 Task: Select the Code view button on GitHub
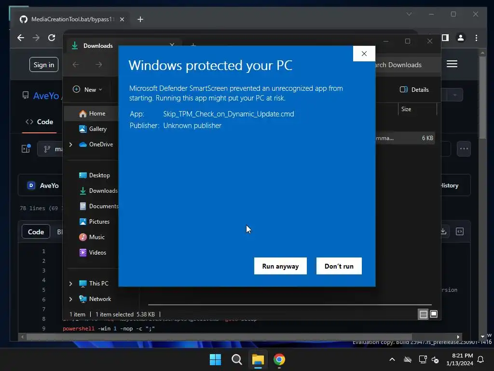36,232
